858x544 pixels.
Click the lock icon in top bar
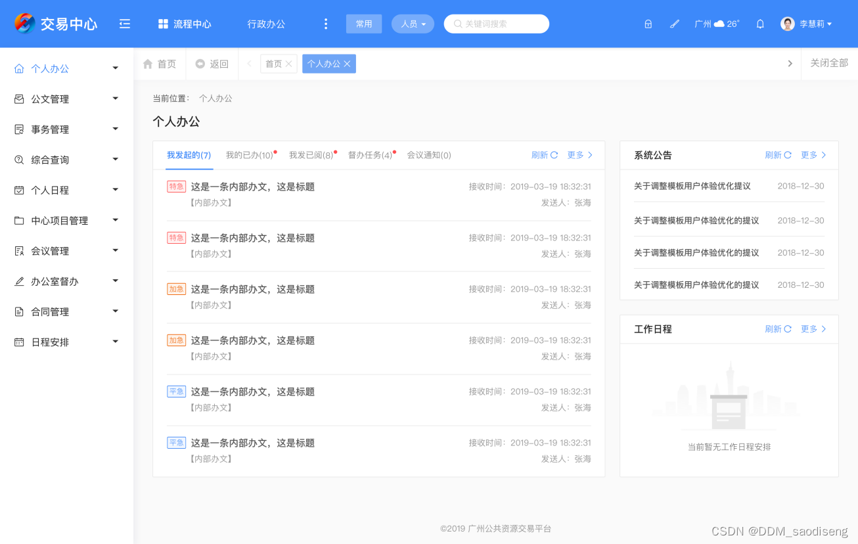tap(648, 24)
